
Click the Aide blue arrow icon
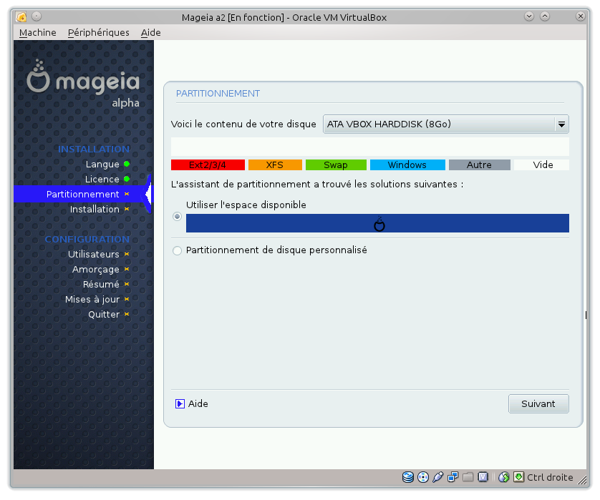180,403
